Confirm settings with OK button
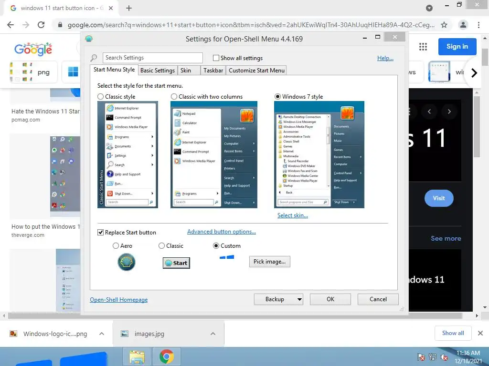Image resolution: width=489 pixels, height=366 pixels. point(330,299)
